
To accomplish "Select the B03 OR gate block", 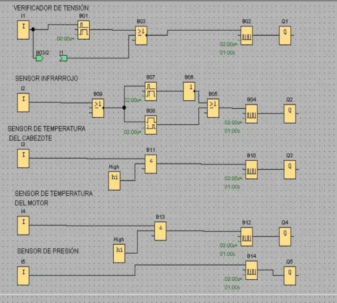I will (141, 36).
